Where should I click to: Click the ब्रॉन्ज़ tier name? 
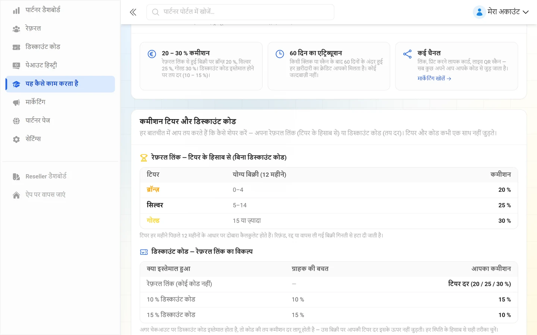[153, 190]
